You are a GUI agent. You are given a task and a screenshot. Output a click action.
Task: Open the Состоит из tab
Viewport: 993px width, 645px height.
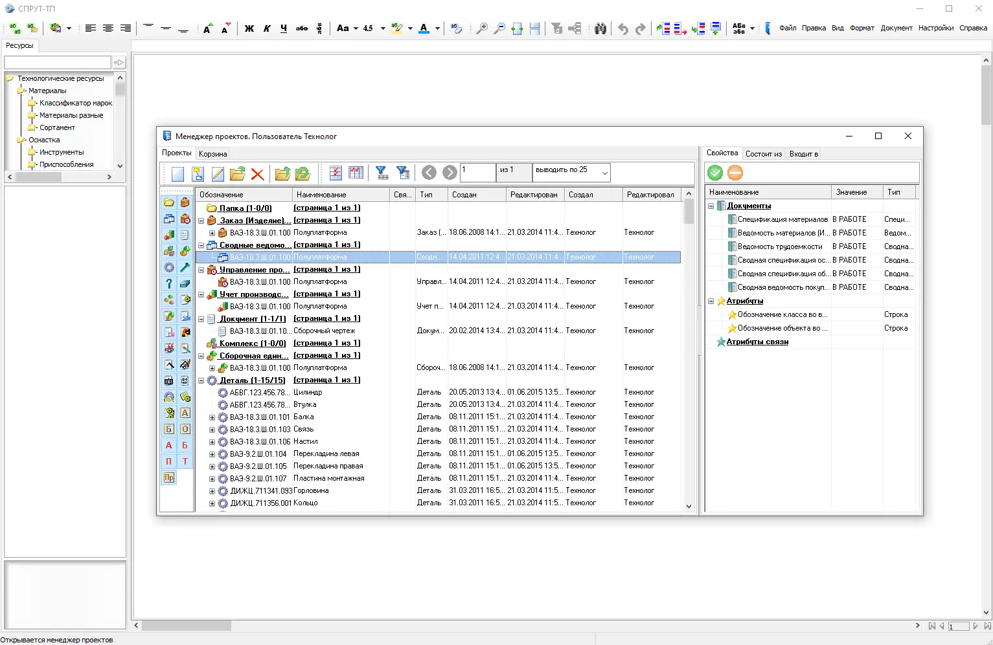(x=763, y=154)
